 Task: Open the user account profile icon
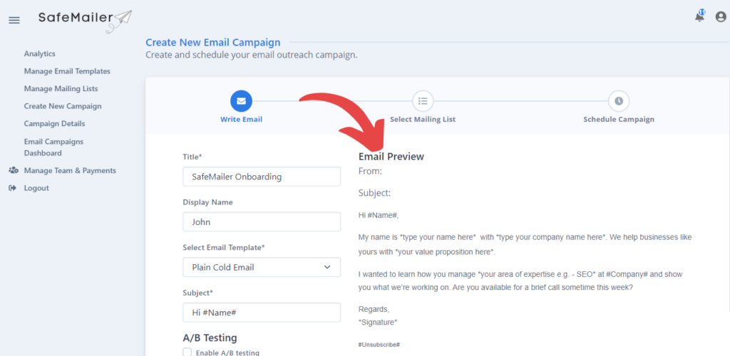point(721,17)
